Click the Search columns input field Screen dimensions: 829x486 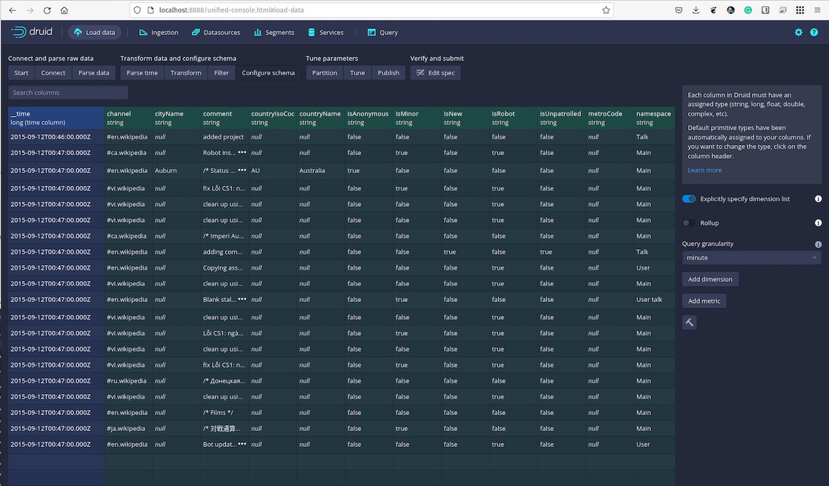coord(68,92)
